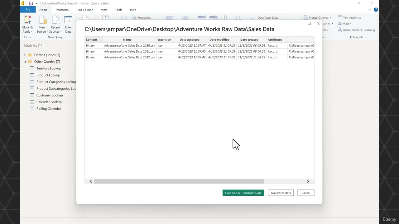Viewport: 399px width, 224px height.
Task: Click the Date modified column header
Action: click(x=222, y=40)
